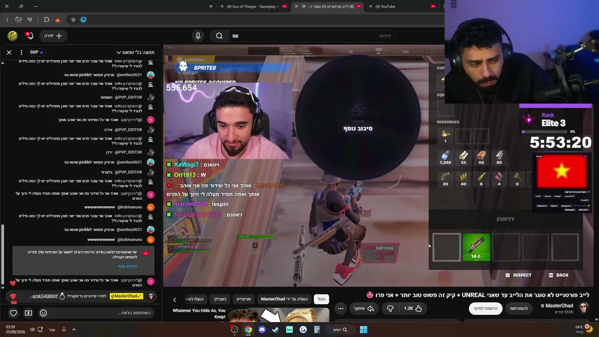The image size is (599, 337).
Task: Click the taskbar microphone icon
Action: pos(64,330)
